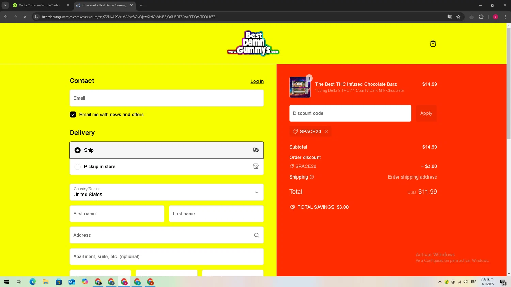Bookmark this page with the star icon
This screenshot has height=287, width=511.
click(458, 17)
